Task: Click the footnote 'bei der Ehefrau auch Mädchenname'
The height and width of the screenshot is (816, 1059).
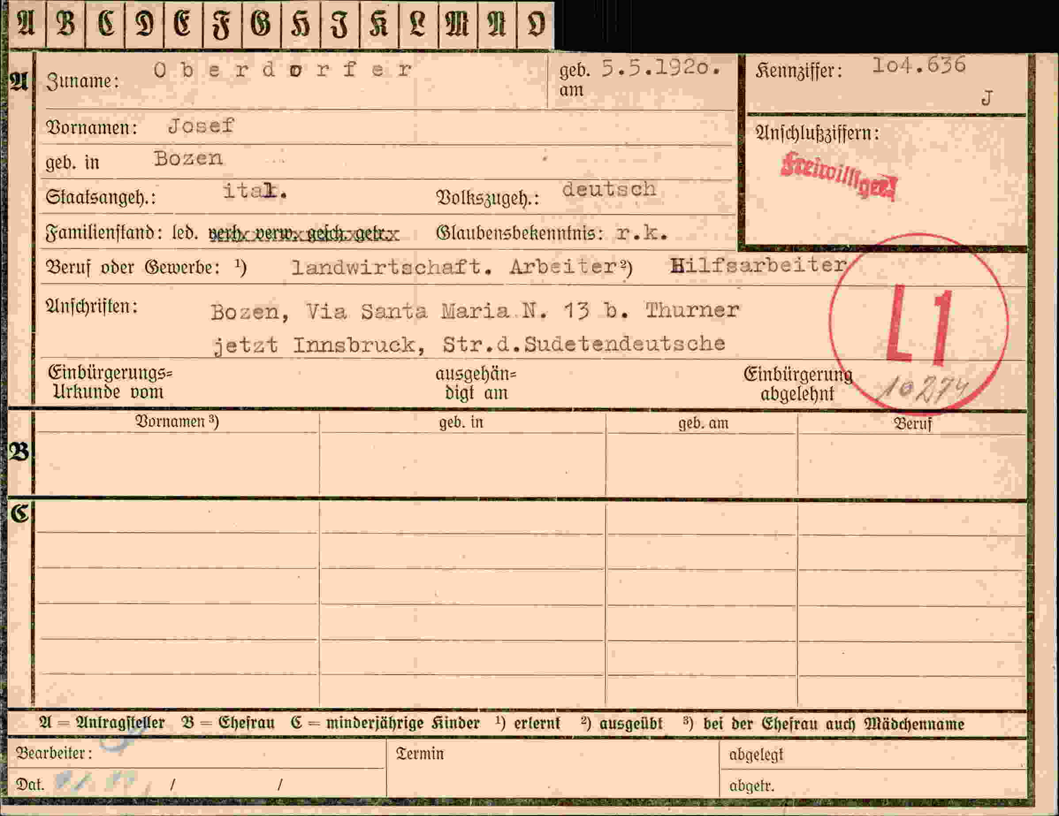Action: pyautogui.click(x=833, y=724)
